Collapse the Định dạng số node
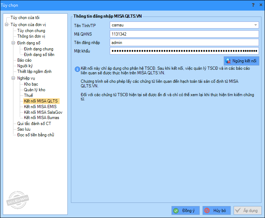This screenshot has width=265, height=218. point(13,43)
